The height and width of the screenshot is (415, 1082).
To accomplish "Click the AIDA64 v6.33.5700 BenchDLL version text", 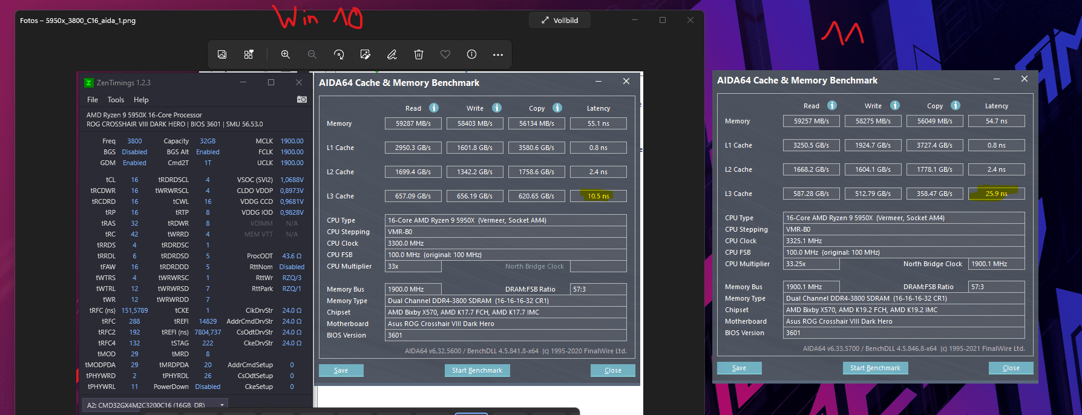I will [914, 348].
